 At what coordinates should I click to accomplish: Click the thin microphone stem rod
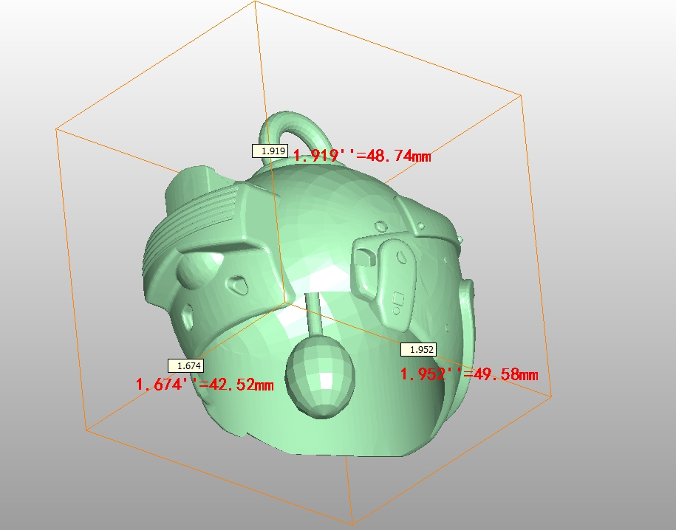point(313,312)
